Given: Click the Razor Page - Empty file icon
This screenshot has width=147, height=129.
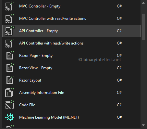Looking at the screenshot, I should pyautogui.click(x=10, y=56).
